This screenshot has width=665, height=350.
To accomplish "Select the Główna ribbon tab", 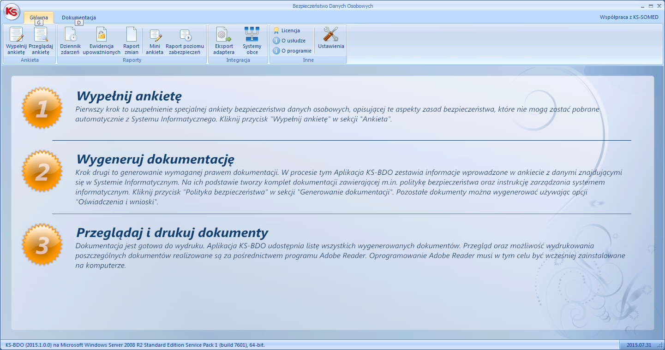I will point(39,18).
